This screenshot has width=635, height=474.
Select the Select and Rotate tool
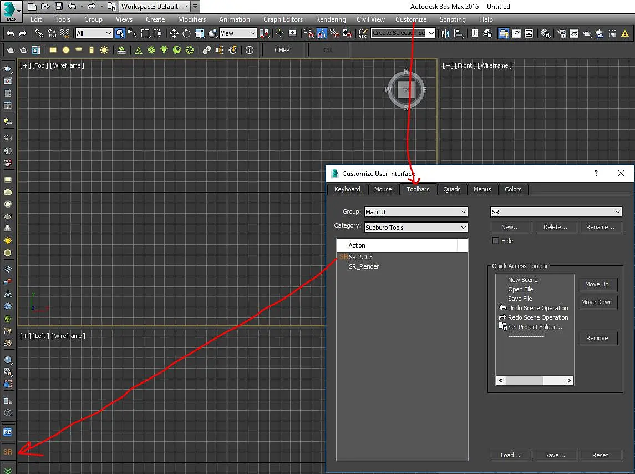point(186,33)
